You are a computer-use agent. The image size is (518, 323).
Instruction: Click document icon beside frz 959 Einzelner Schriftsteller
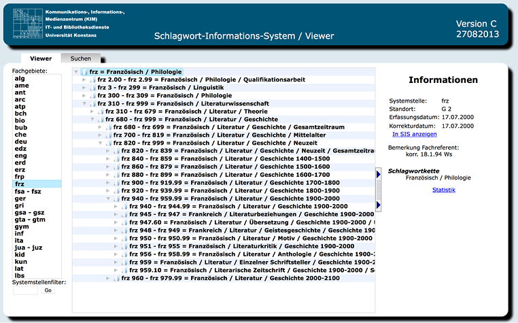pyautogui.click(x=124, y=262)
